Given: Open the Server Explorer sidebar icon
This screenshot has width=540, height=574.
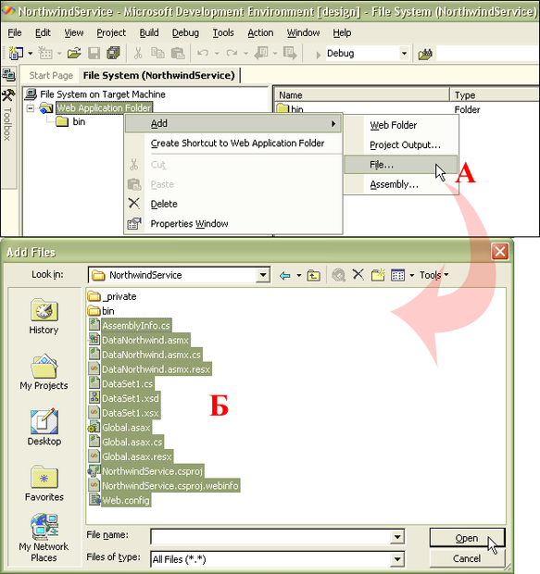Looking at the screenshot, I should point(8,75).
